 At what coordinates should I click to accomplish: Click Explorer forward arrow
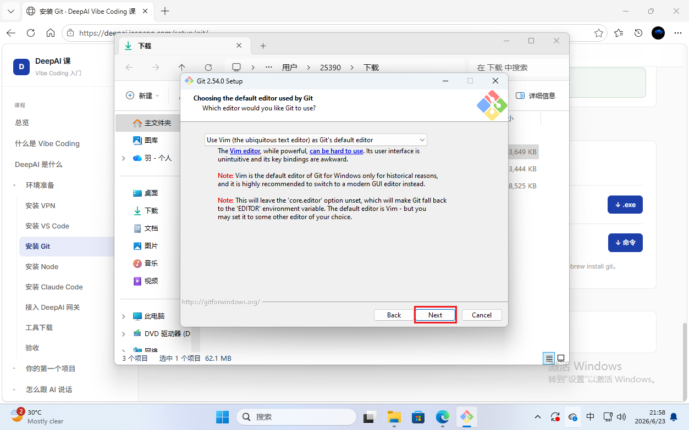156,68
